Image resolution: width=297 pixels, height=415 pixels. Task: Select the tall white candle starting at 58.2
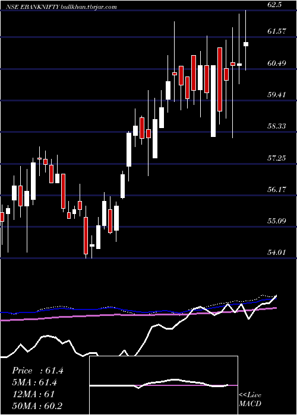click(x=213, y=101)
